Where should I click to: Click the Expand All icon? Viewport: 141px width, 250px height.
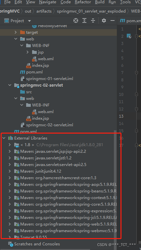pos(84,21)
